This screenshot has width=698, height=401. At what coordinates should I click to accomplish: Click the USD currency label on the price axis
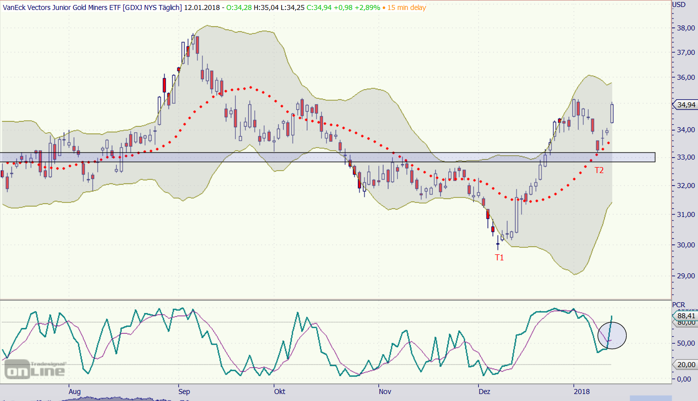tap(679, 4)
